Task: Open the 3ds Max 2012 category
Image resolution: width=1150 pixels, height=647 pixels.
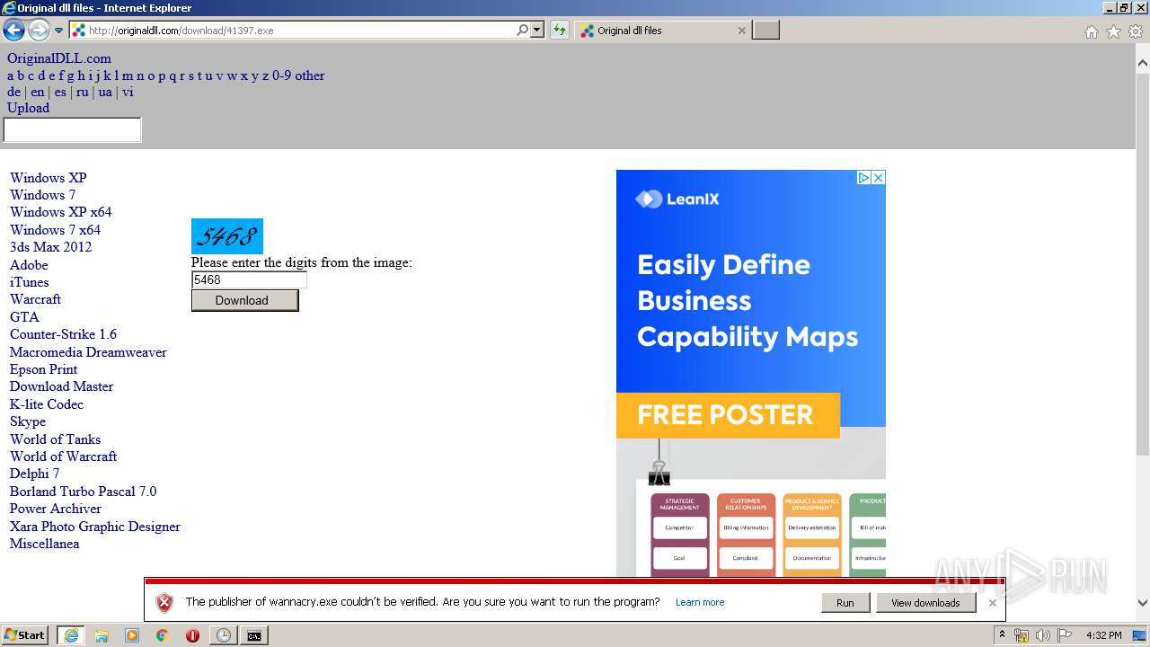Action: pos(50,247)
